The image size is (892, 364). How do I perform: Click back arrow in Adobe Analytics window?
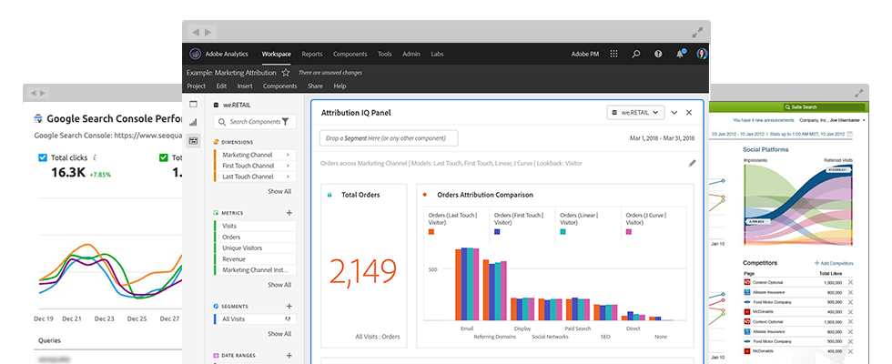[x=196, y=33]
